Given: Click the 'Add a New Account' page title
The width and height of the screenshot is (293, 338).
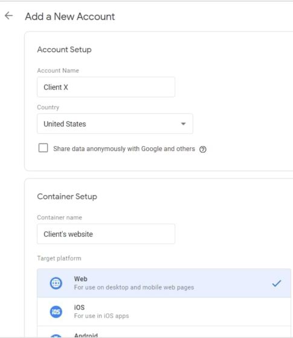Looking at the screenshot, I should pos(70,16).
